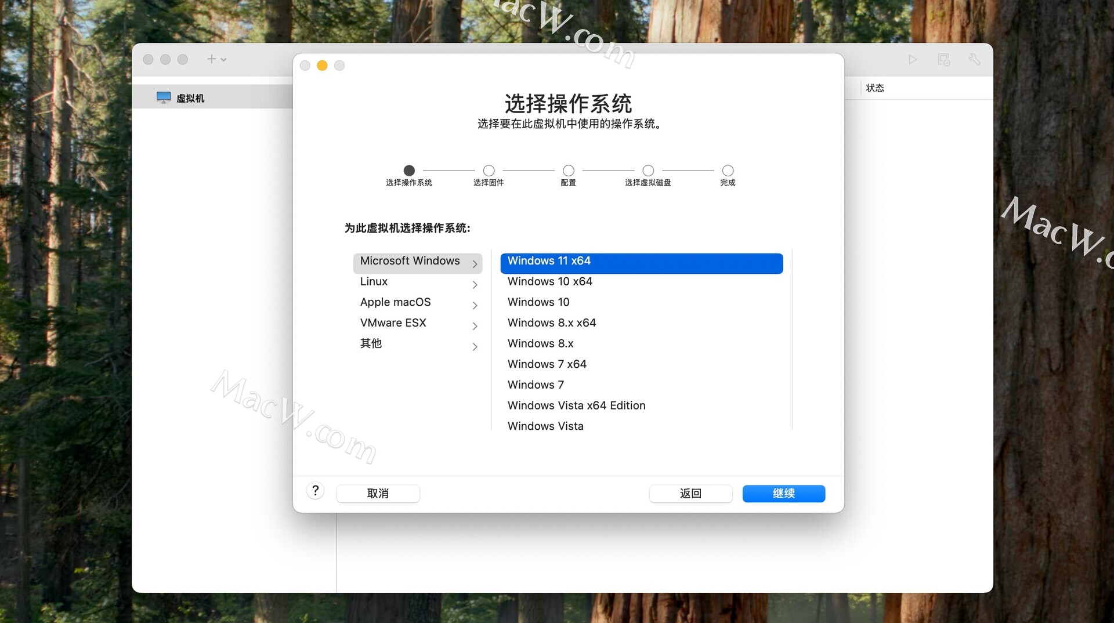
Task: Click the 状态 column header in main window
Action: pos(875,88)
